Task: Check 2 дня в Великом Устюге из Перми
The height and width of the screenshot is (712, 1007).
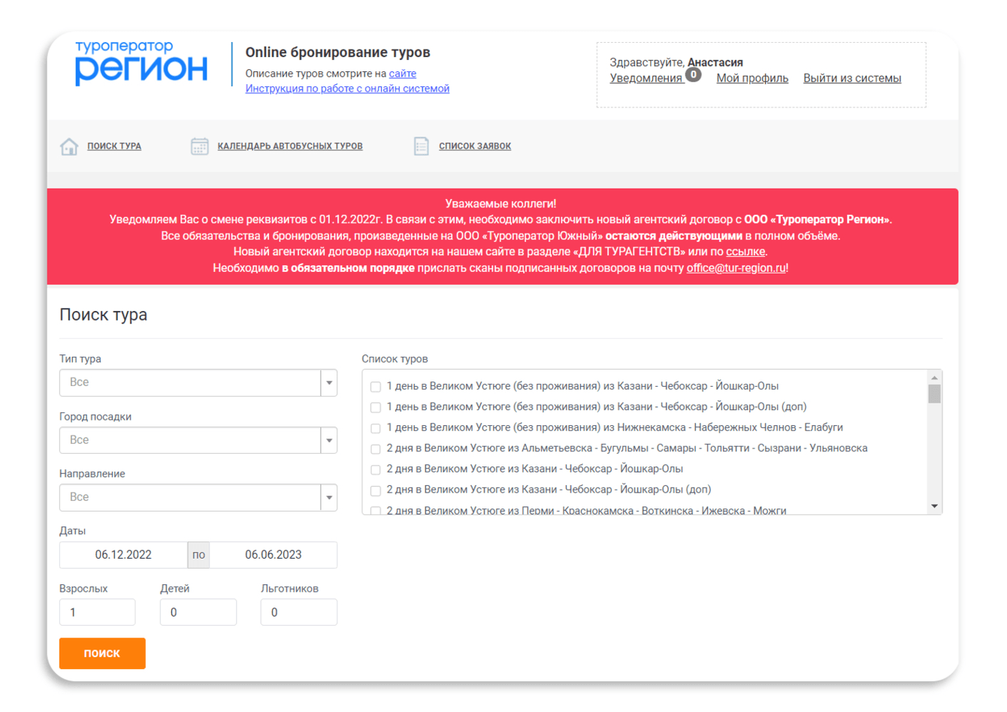Action: coord(376,511)
